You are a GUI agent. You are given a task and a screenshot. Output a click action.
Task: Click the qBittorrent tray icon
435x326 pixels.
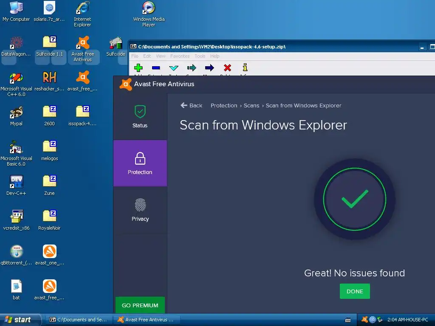372,320
